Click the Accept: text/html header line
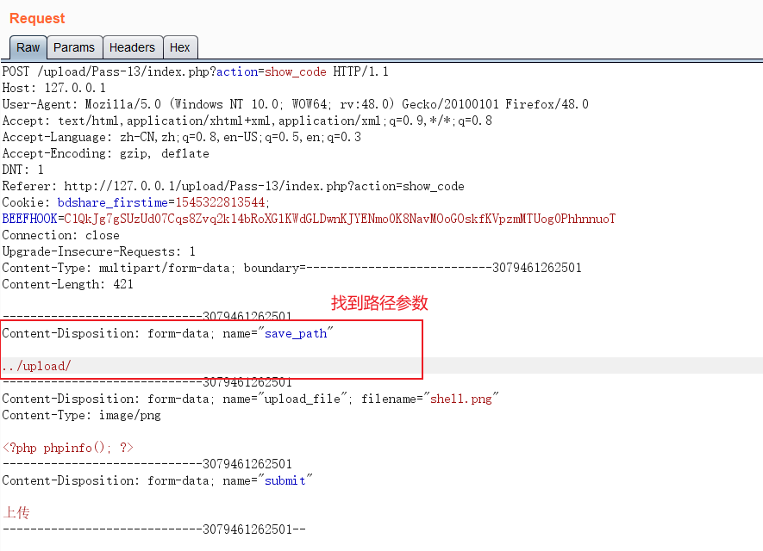Image resolution: width=763 pixels, height=551 pixels. pos(247,121)
